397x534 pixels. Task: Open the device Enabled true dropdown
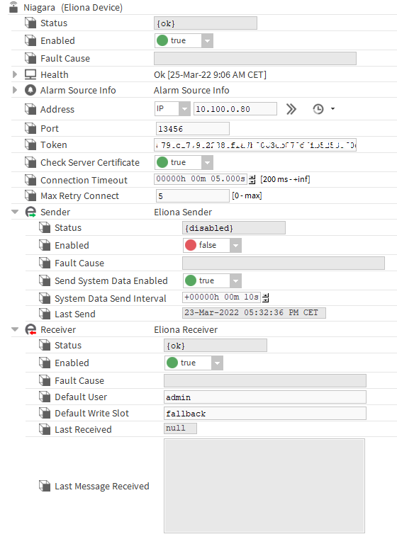click(x=184, y=41)
